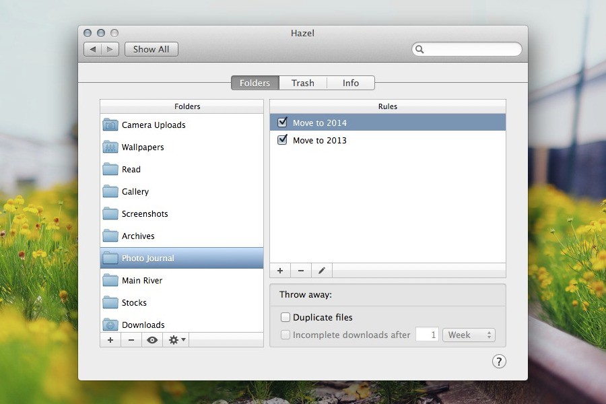Click the Main River folder icon
Screen dimensions: 606x404
pos(110,280)
